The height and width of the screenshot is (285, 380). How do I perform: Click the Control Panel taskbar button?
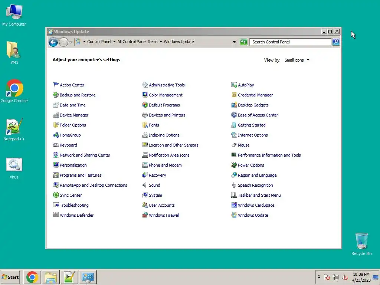[88, 277]
